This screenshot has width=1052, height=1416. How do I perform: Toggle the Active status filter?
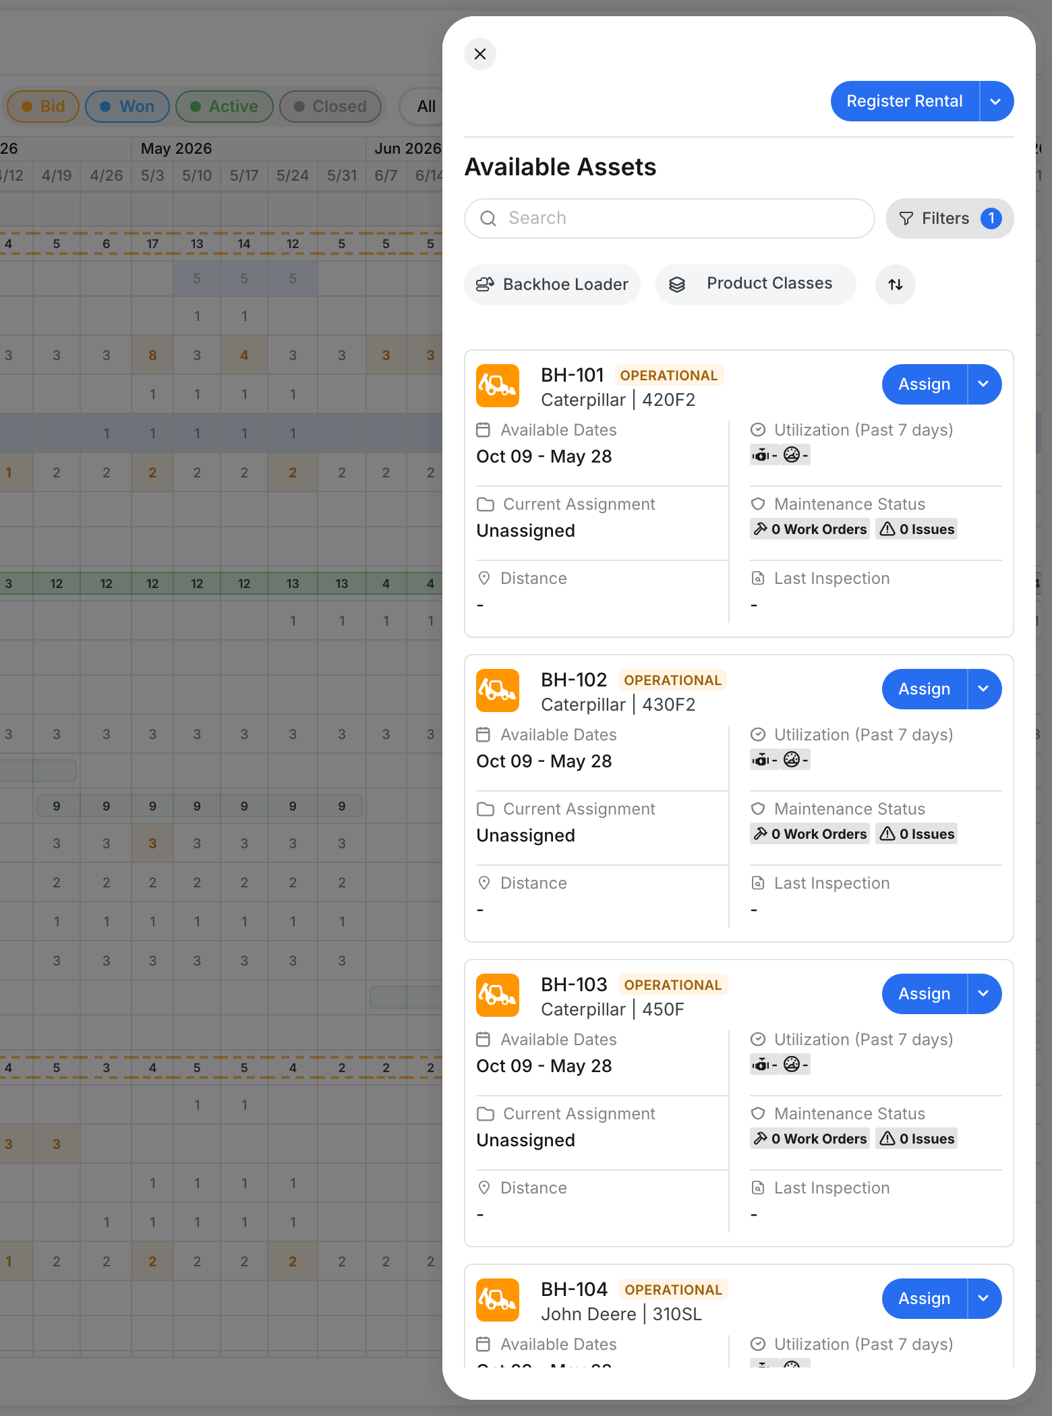(x=225, y=107)
